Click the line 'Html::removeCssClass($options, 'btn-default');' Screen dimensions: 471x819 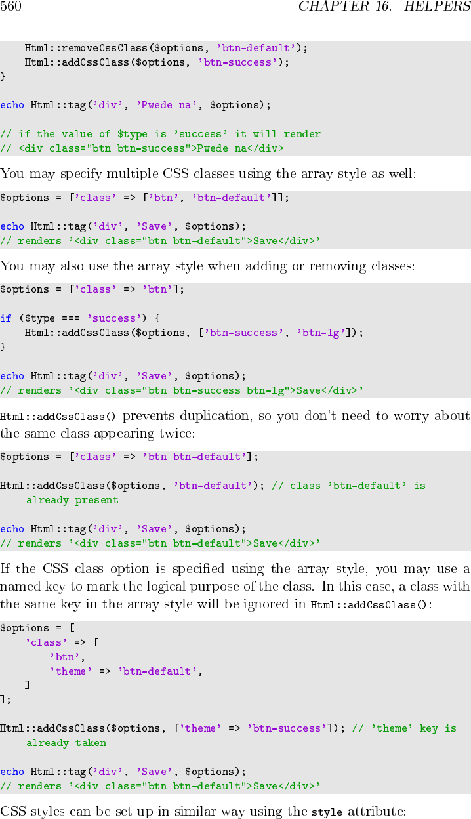pyautogui.click(x=166, y=48)
